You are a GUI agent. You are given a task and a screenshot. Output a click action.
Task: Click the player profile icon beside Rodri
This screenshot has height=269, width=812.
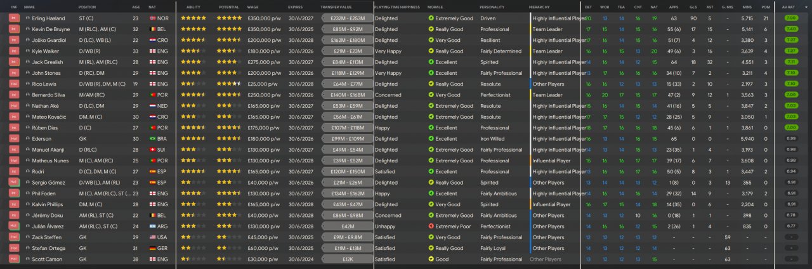coord(28,171)
